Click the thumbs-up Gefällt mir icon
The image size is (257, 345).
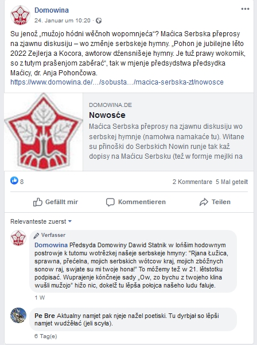click(37, 202)
